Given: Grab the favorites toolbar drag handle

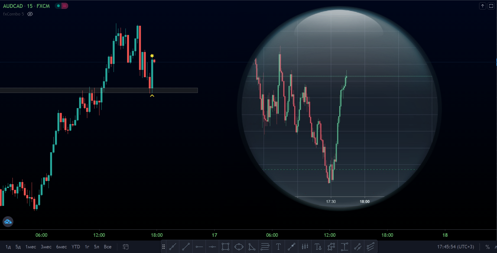Looking at the screenshot, I should pyautogui.click(x=164, y=247).
